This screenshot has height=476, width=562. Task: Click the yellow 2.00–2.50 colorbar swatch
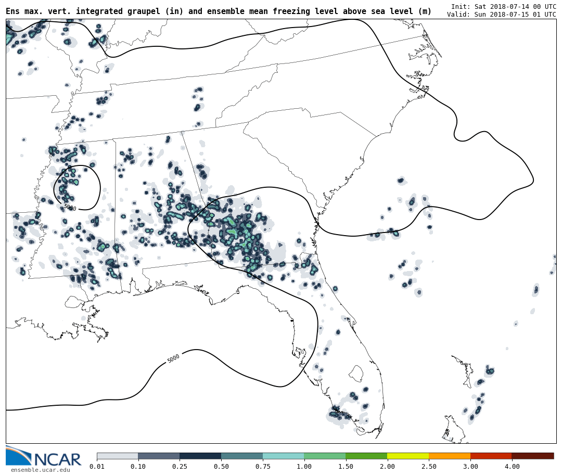pos(408,456)
